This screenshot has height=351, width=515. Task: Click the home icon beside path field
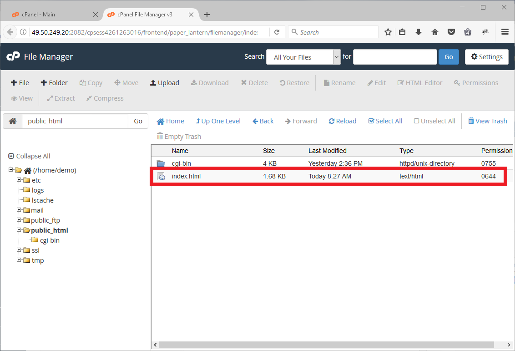point(13,121)
